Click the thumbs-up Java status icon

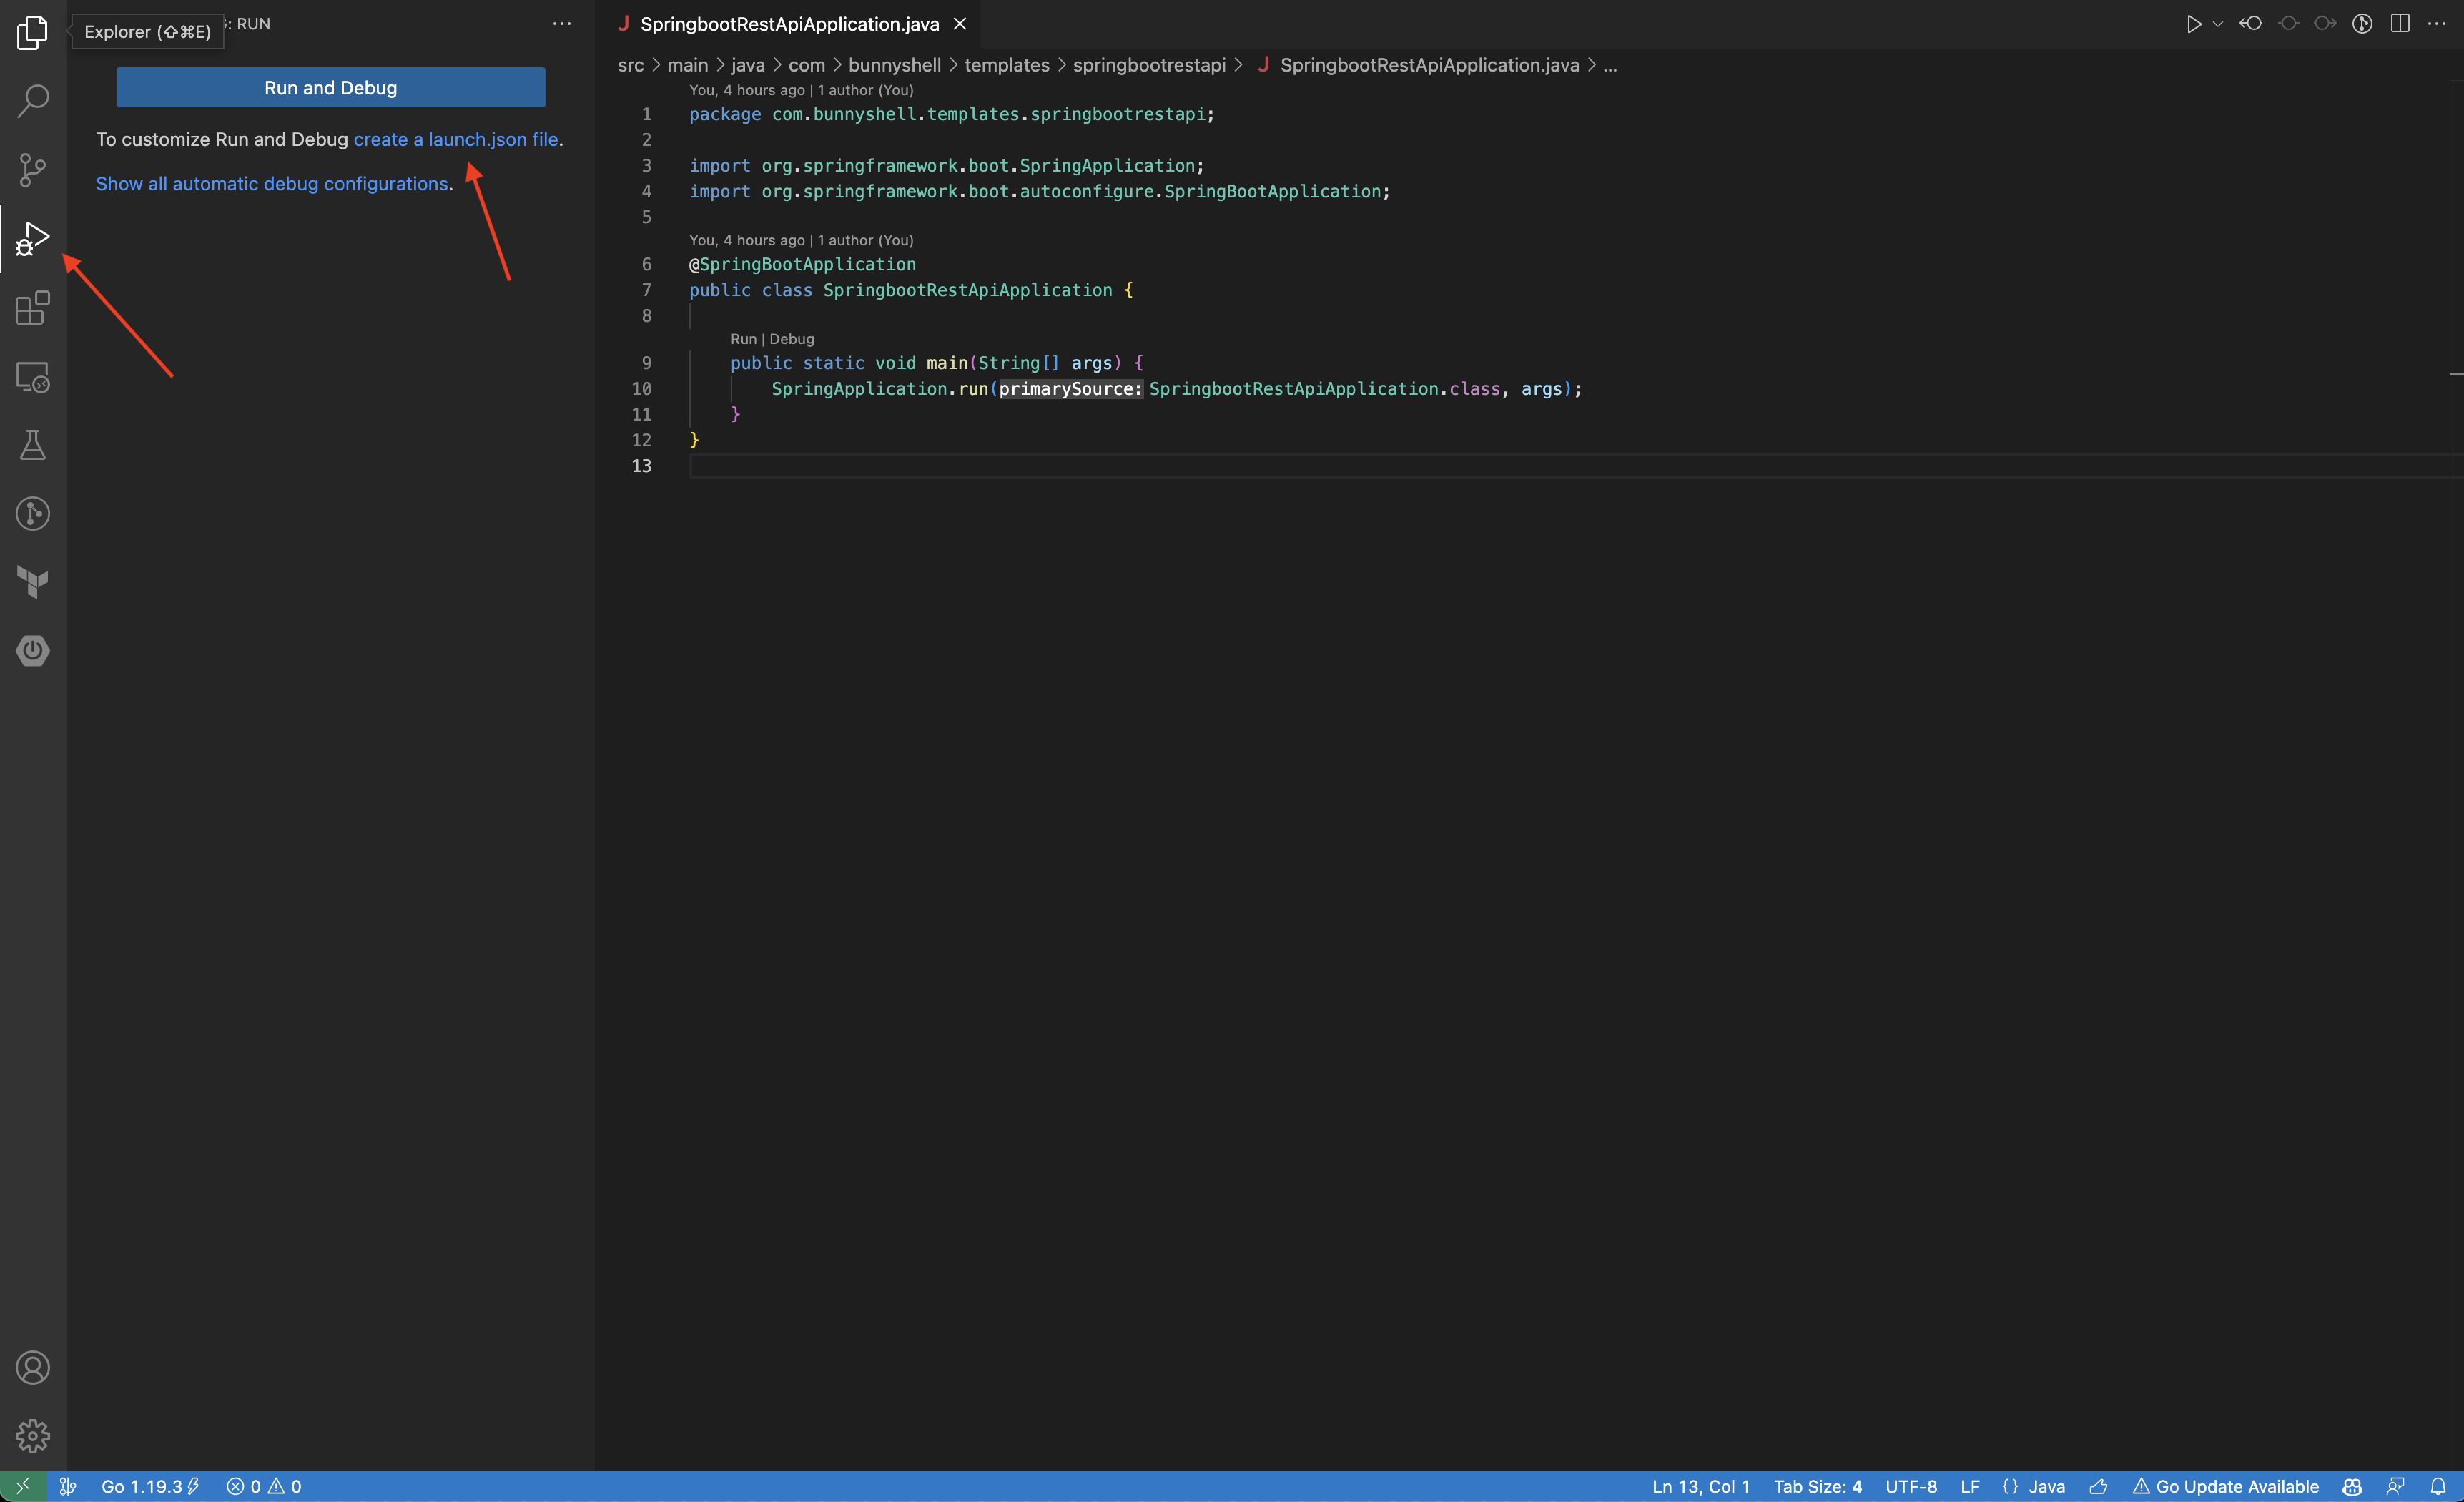[2099, 1486]
